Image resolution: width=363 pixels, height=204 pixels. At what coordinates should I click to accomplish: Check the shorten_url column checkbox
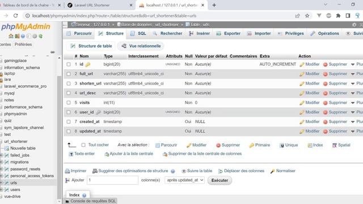[x=69, y=83]
